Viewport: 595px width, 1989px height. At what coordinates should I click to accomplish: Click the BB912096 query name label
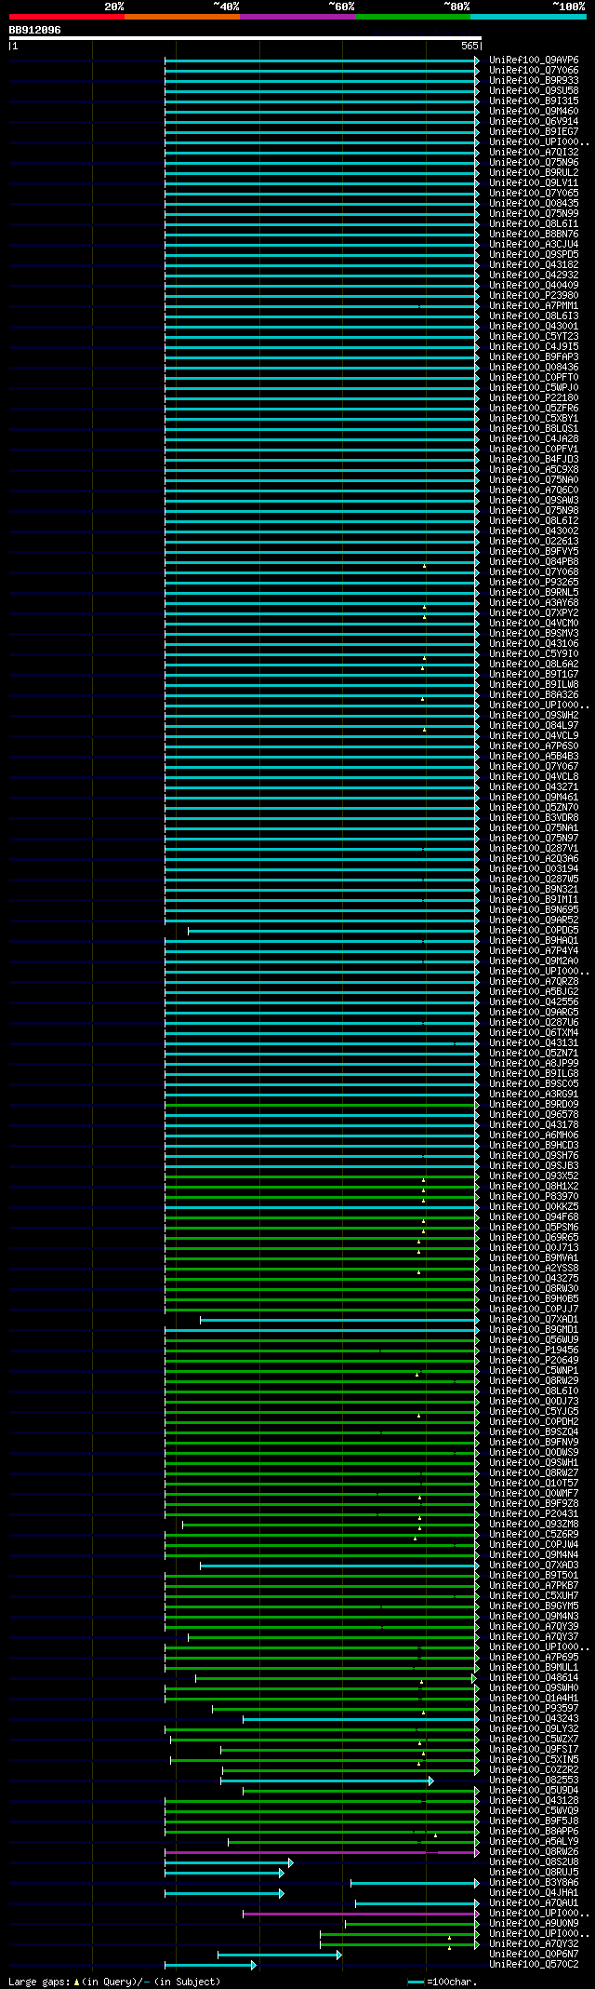(35, 30)
